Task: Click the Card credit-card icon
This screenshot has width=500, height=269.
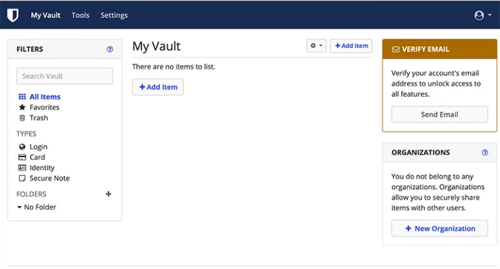Action: [x=22, y=157]
